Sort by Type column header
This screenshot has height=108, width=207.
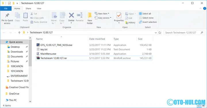pos(116,39)
